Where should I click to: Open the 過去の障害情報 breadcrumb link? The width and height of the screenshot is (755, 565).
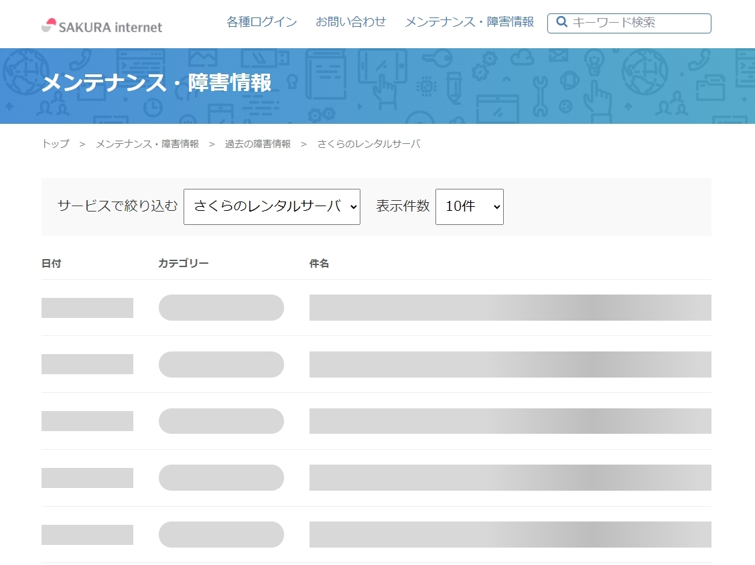point(258,144)
